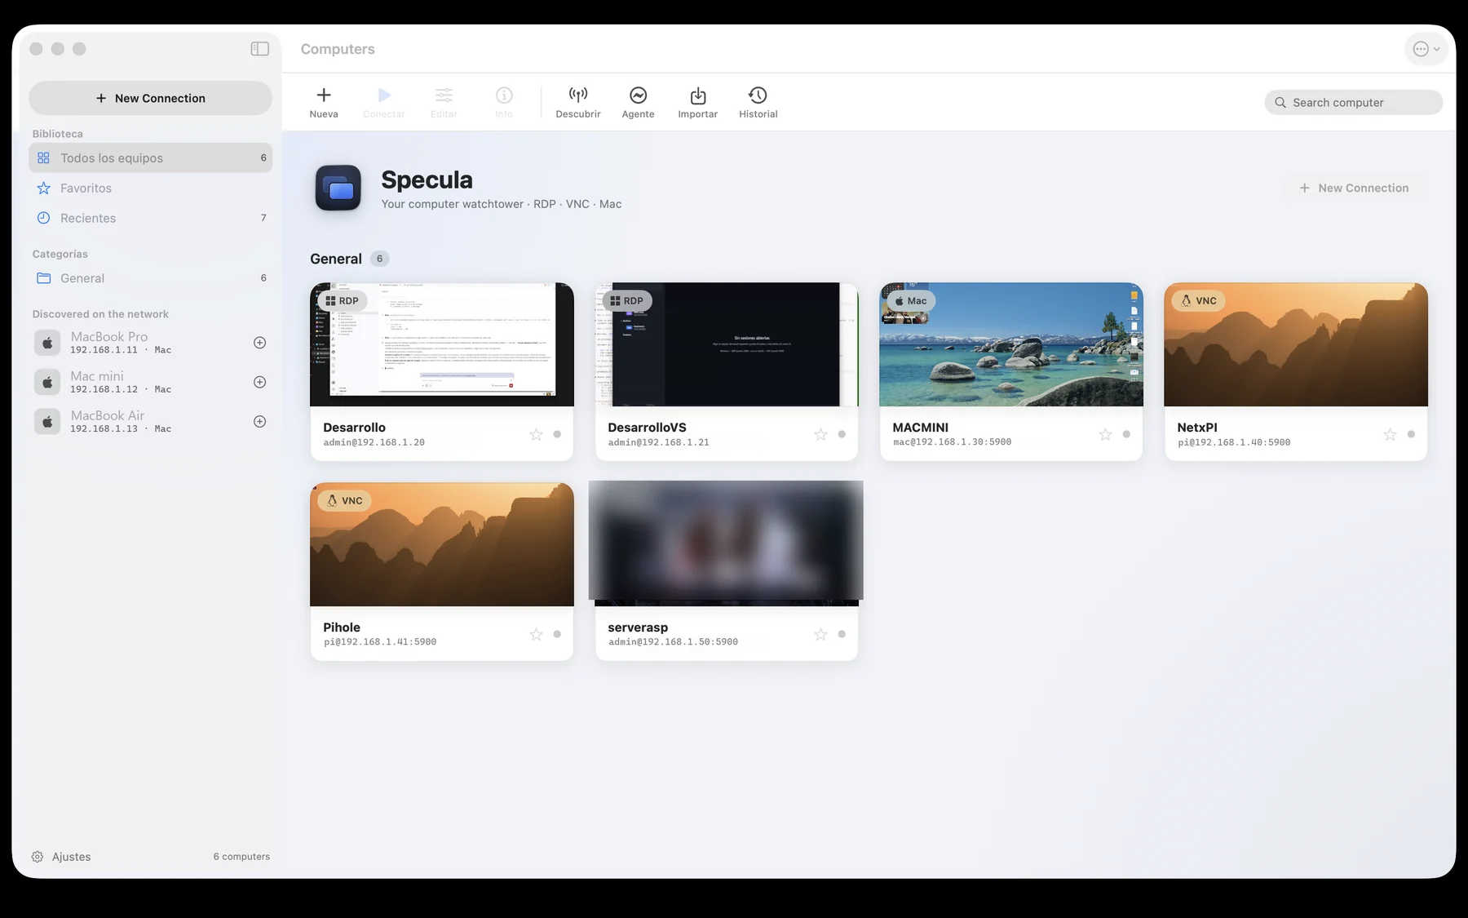Click mac@192.168.1.30:5900 address text

tap(952, 442)
